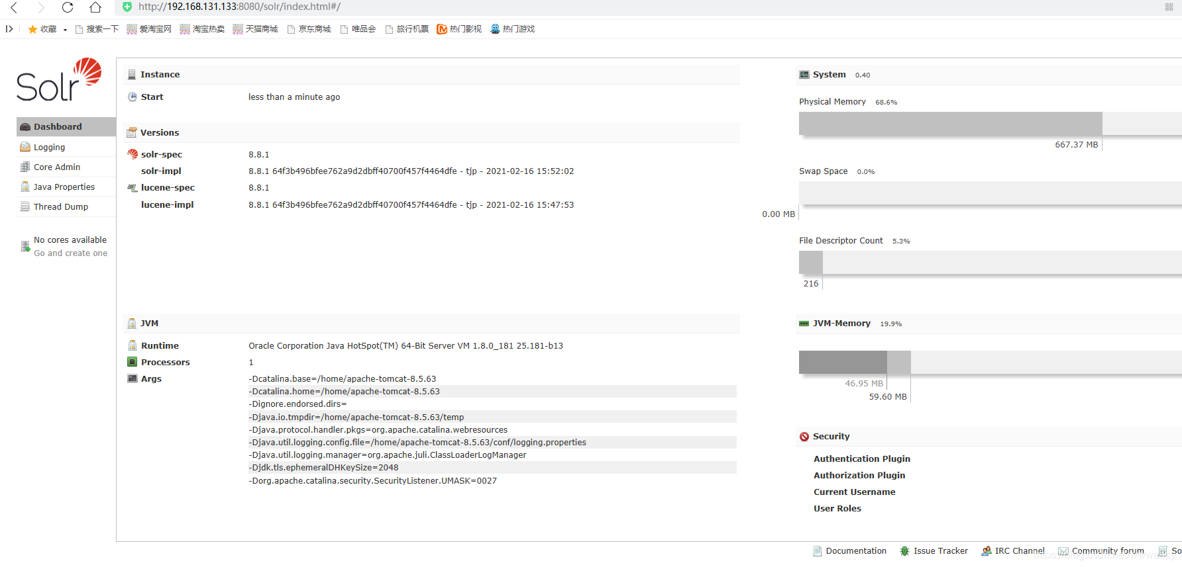Open the 淘宝热卖 bookmark

click(x=202, y=29)
